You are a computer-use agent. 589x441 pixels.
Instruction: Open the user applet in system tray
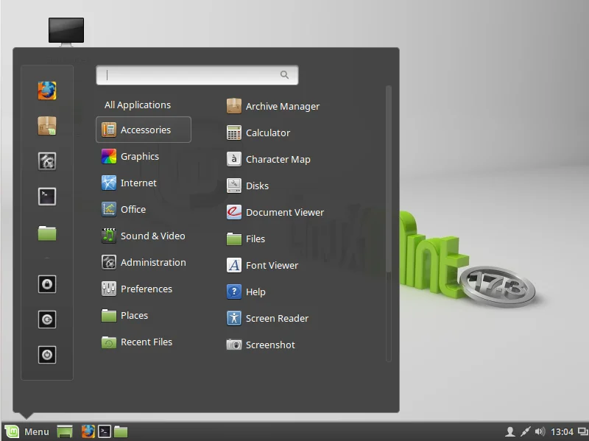tap(509, 431)
